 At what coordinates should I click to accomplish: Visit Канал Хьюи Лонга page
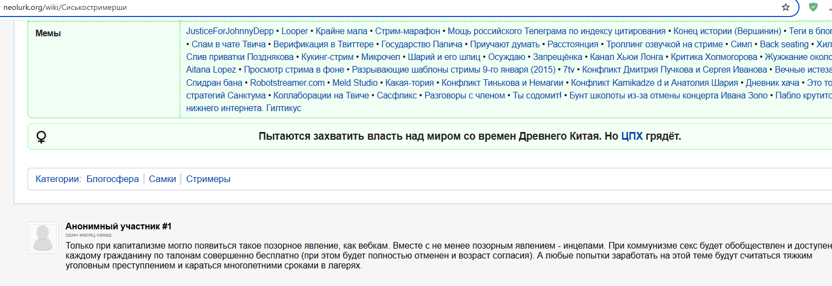point(627,58)
